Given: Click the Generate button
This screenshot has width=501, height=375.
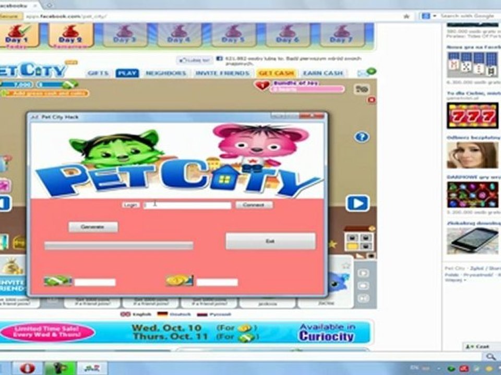Looking at the screenshot, I should point(93,227).
